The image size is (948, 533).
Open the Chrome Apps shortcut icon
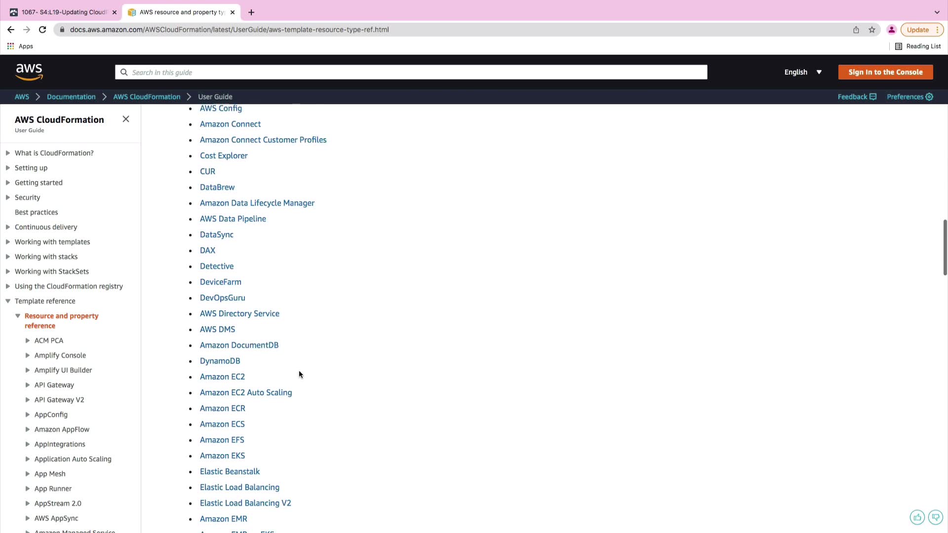point(10,46)
